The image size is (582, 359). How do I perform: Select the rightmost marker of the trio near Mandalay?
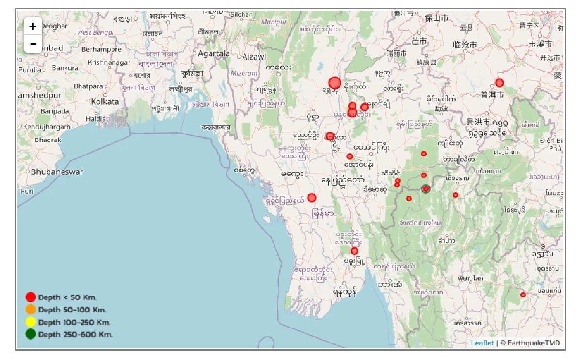tap(365, 107)
